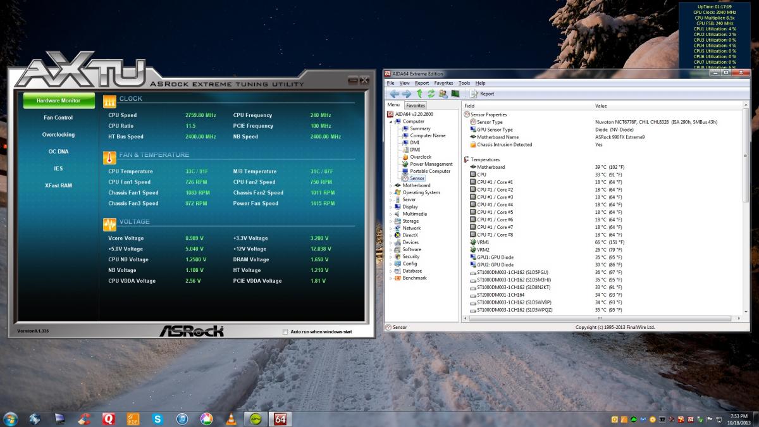Select Power Management in the AIDA64 tree
The height and width of the screenshot is (427, 759).
(x=431, y=164)
